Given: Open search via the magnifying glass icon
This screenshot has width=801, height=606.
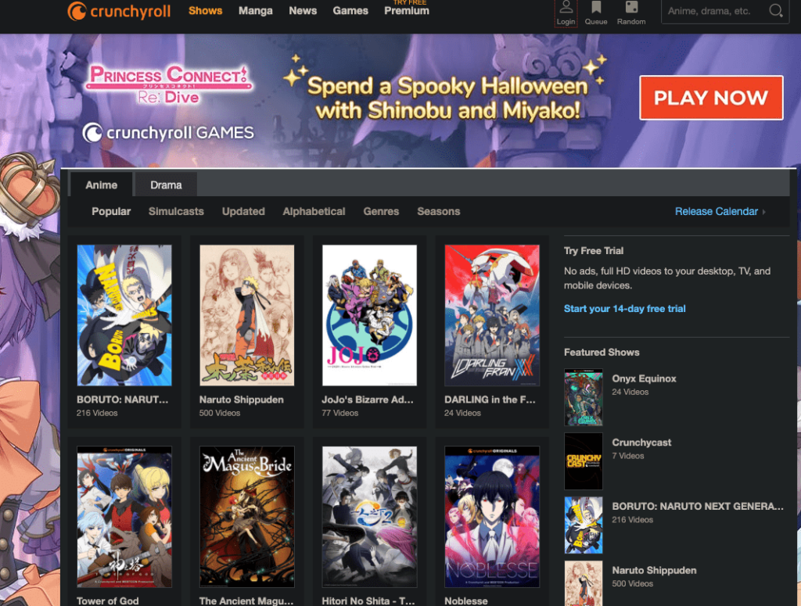Looking at the screenshot, I should click(775, 12).
